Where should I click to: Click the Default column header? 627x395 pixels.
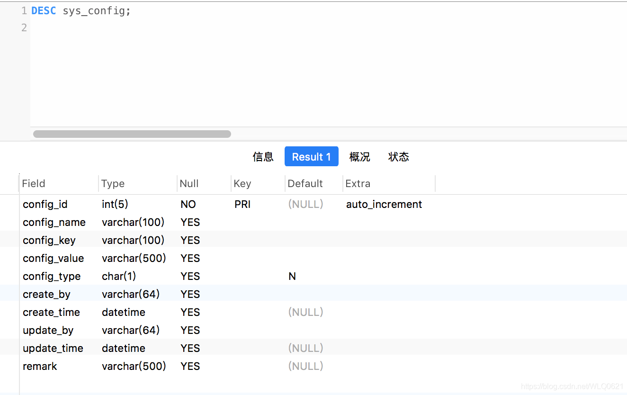coord(305,184)
